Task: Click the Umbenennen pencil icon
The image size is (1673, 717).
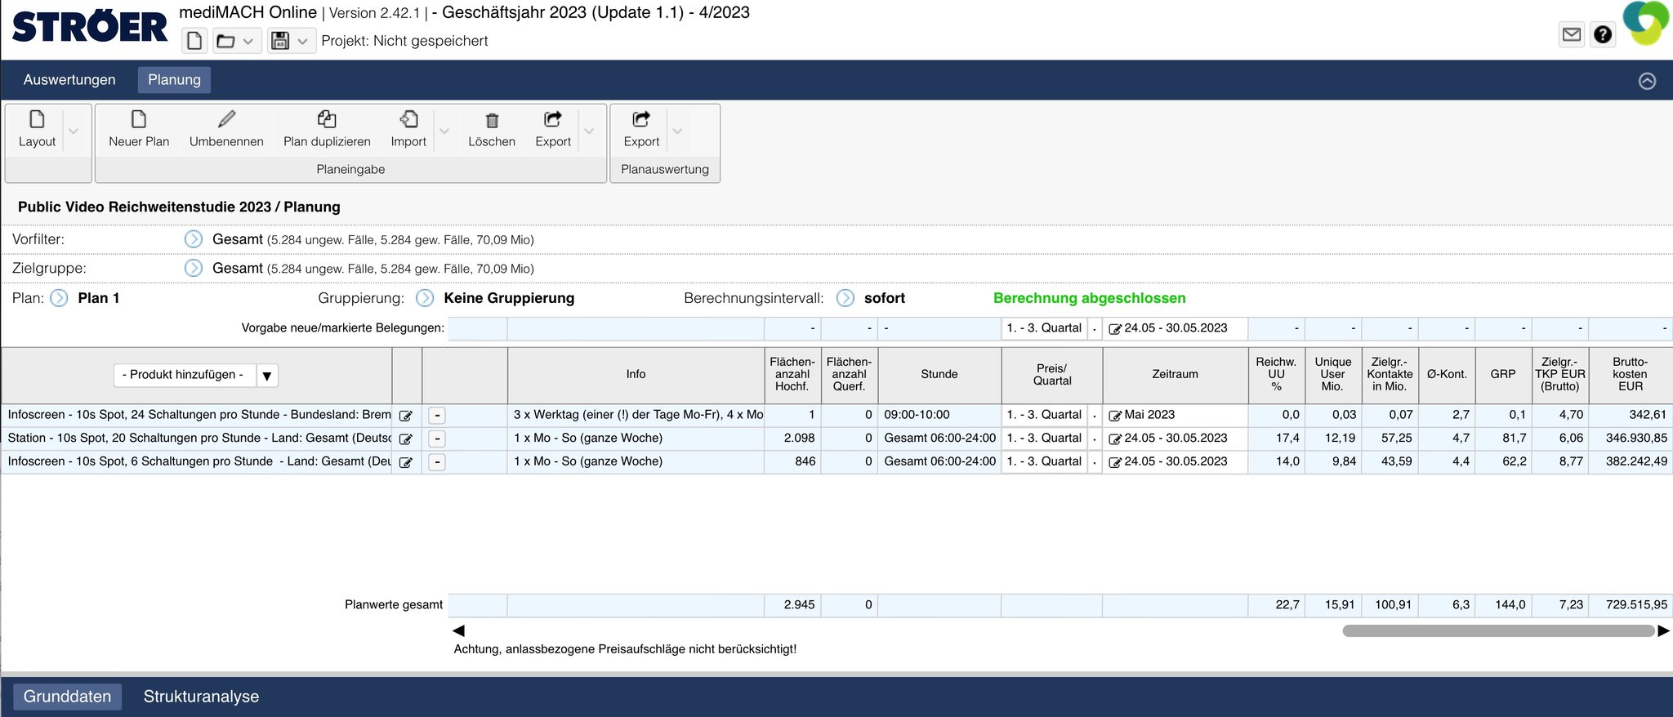Action: click(x=226, y=121)
